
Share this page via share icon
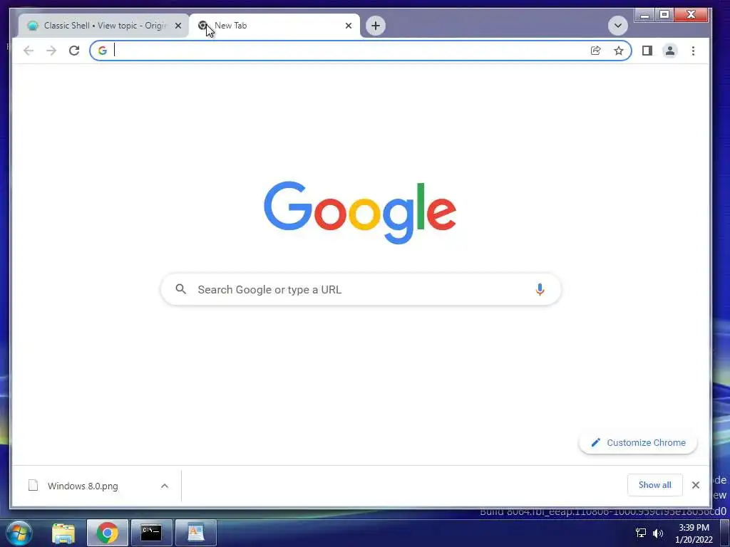[595, 51]
